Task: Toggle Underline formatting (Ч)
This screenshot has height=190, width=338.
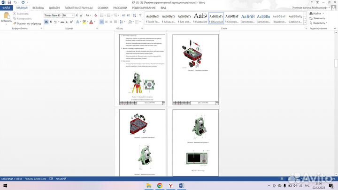Action: point(56,22)
